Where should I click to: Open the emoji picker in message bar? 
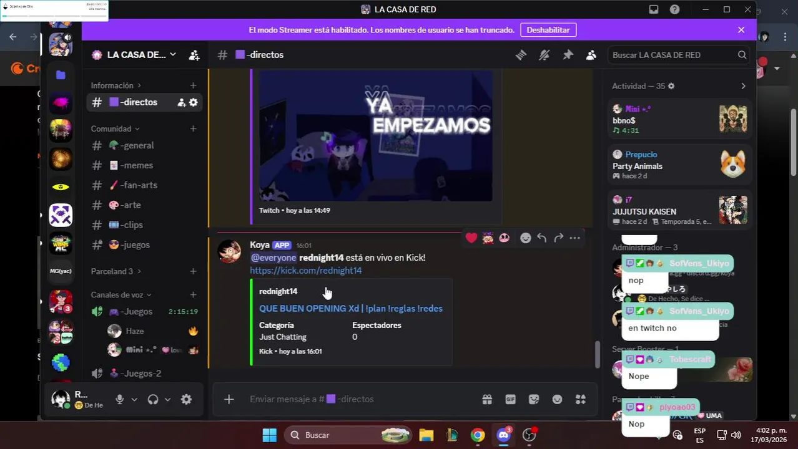[x=557, y=399]
